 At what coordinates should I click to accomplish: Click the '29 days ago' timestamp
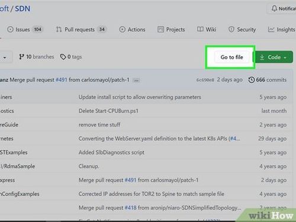pyautogui.click(x=272, y=139)
